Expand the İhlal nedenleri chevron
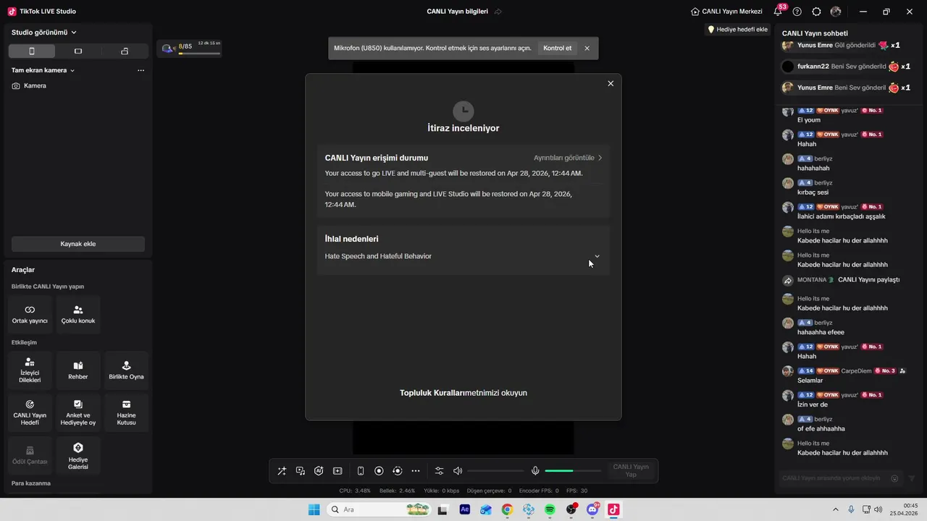This screenshot has width=927, height=521. [x=597, y=256]
